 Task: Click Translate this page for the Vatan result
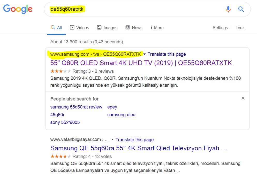[134, 140]
